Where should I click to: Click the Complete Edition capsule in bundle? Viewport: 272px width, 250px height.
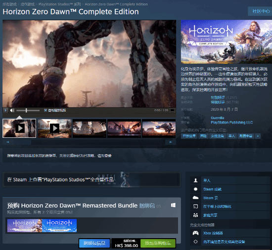pos(25,225)
